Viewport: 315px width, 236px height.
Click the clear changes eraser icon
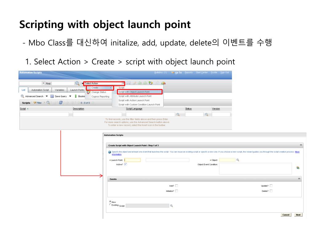click(x=134, y=83)
